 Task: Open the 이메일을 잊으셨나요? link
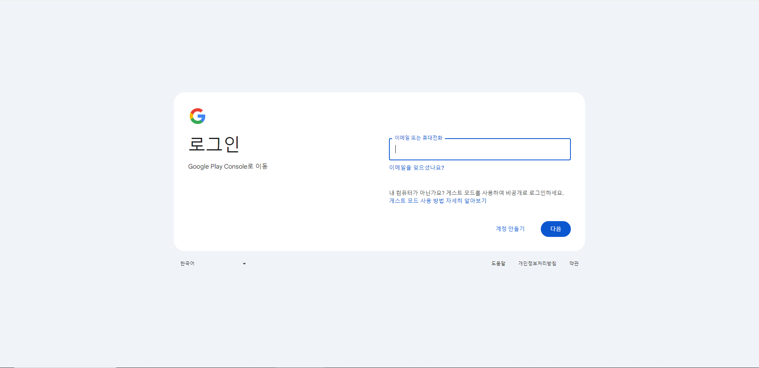pyautogui.click(x=416, y=167)
